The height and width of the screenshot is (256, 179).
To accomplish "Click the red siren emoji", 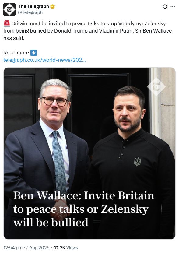I will pyautogui.click(x=7, y=23).
